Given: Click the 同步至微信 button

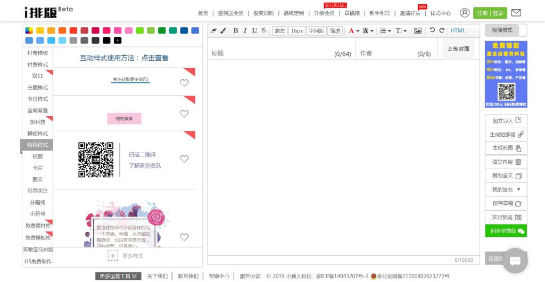Looking at the screenshot, I should point(506,231).
